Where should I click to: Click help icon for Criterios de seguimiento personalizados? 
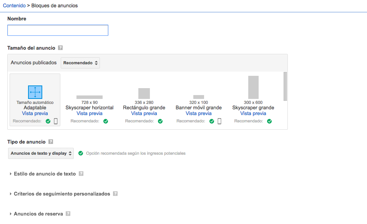tap(115, 194)
